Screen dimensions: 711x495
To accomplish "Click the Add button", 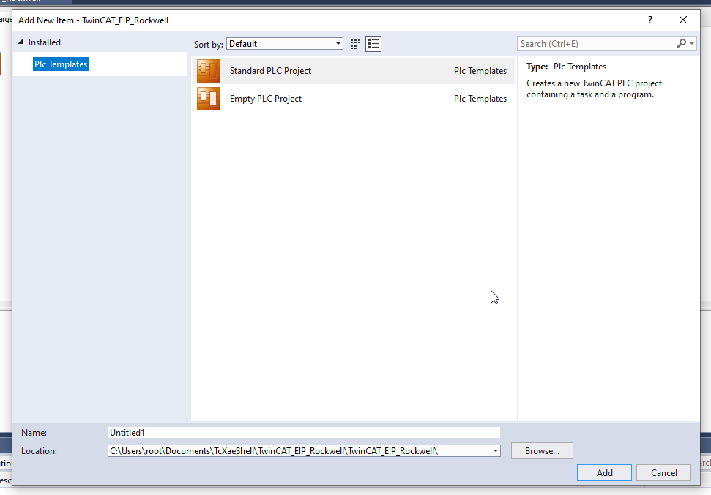I will [x=604, y=472].
